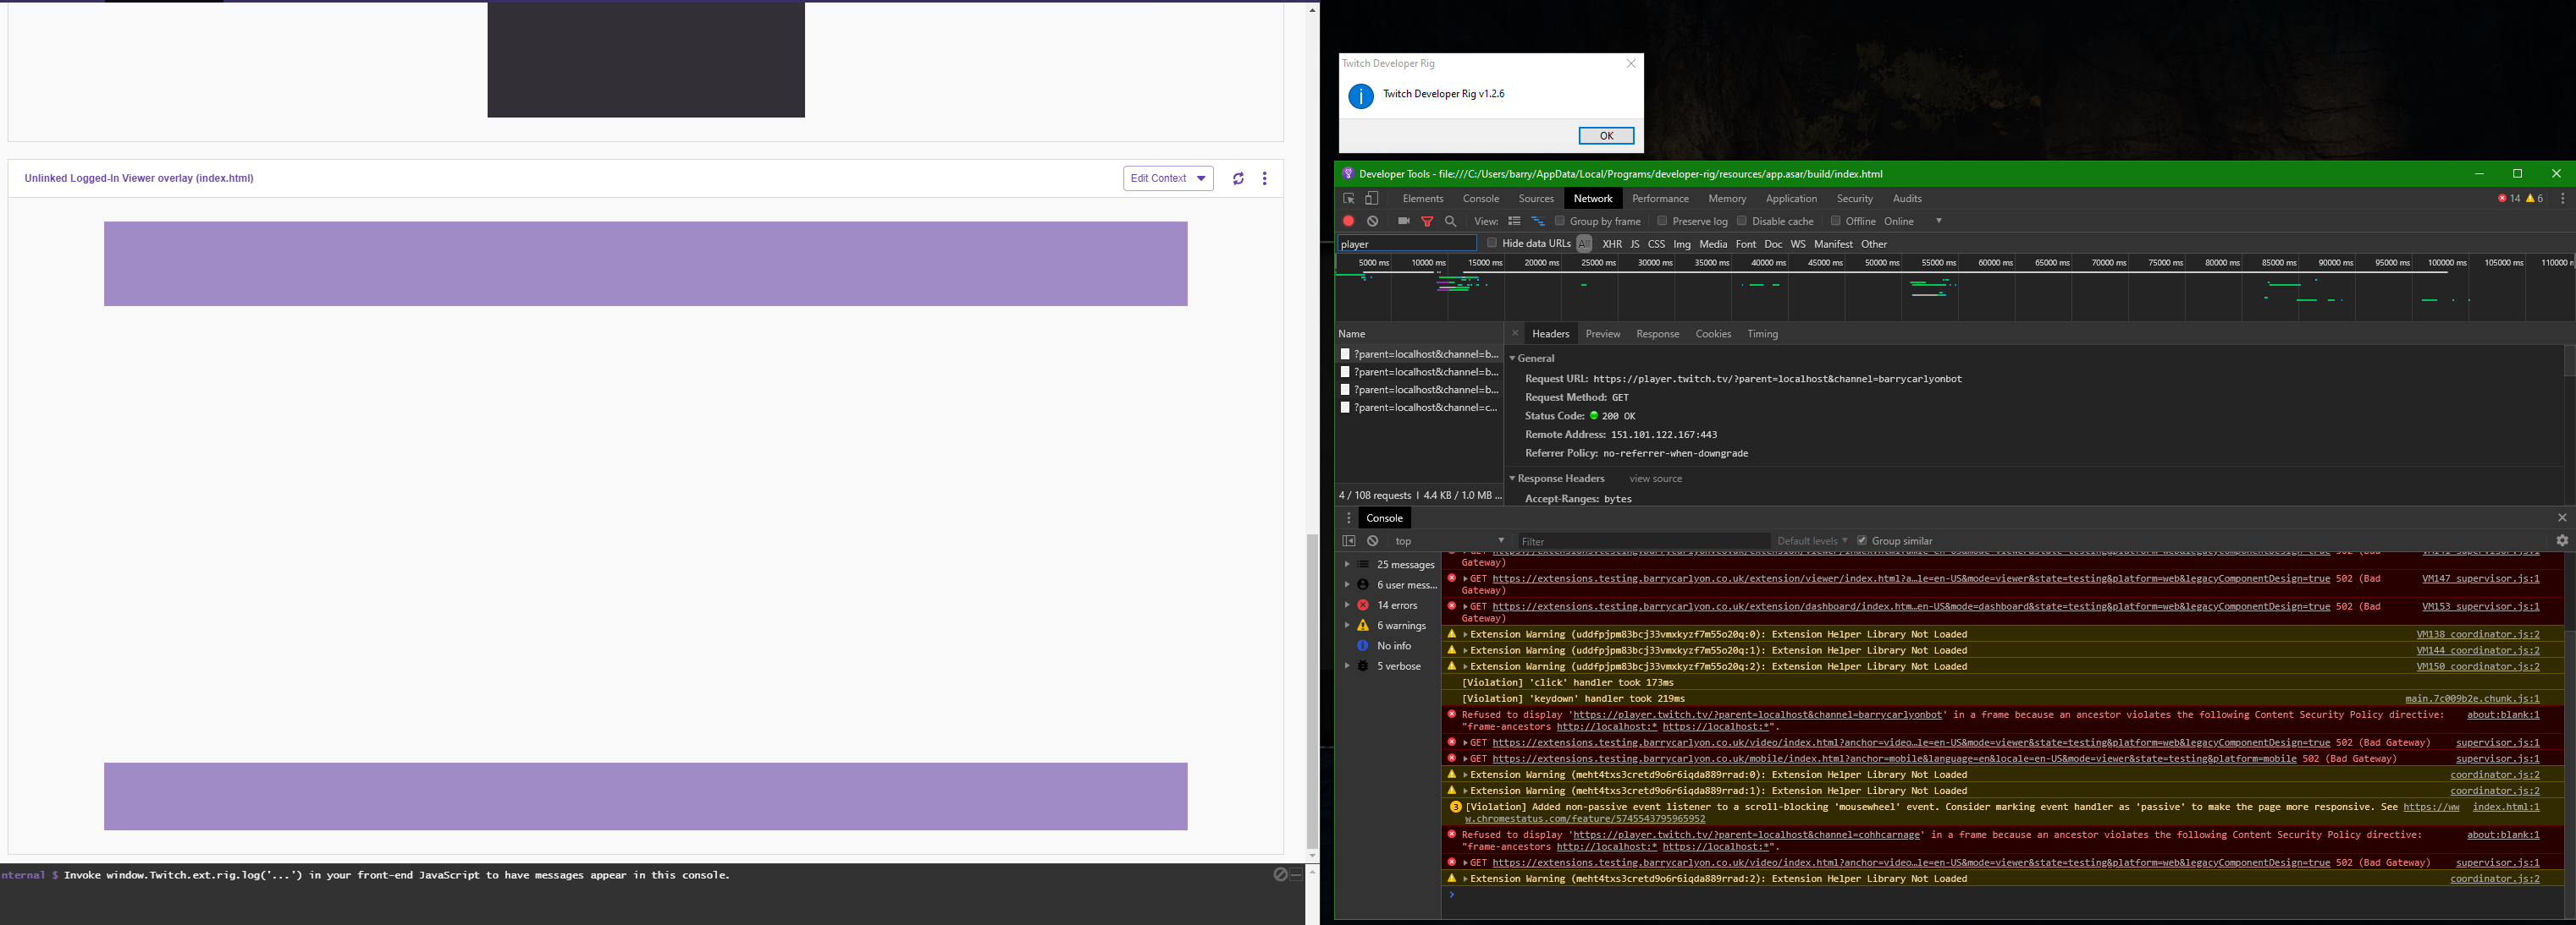Click the search icon in Network panel
2576x925 pixels.
pos(1450,221)
